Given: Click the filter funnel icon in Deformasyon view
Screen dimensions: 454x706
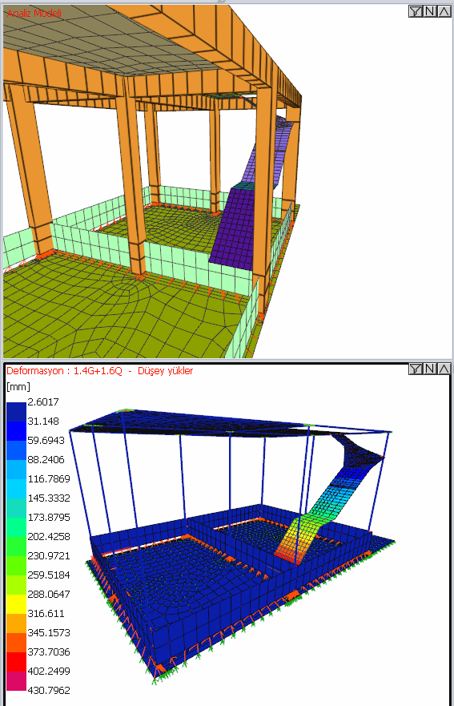Looking at the screenshot, I should 416,369.
